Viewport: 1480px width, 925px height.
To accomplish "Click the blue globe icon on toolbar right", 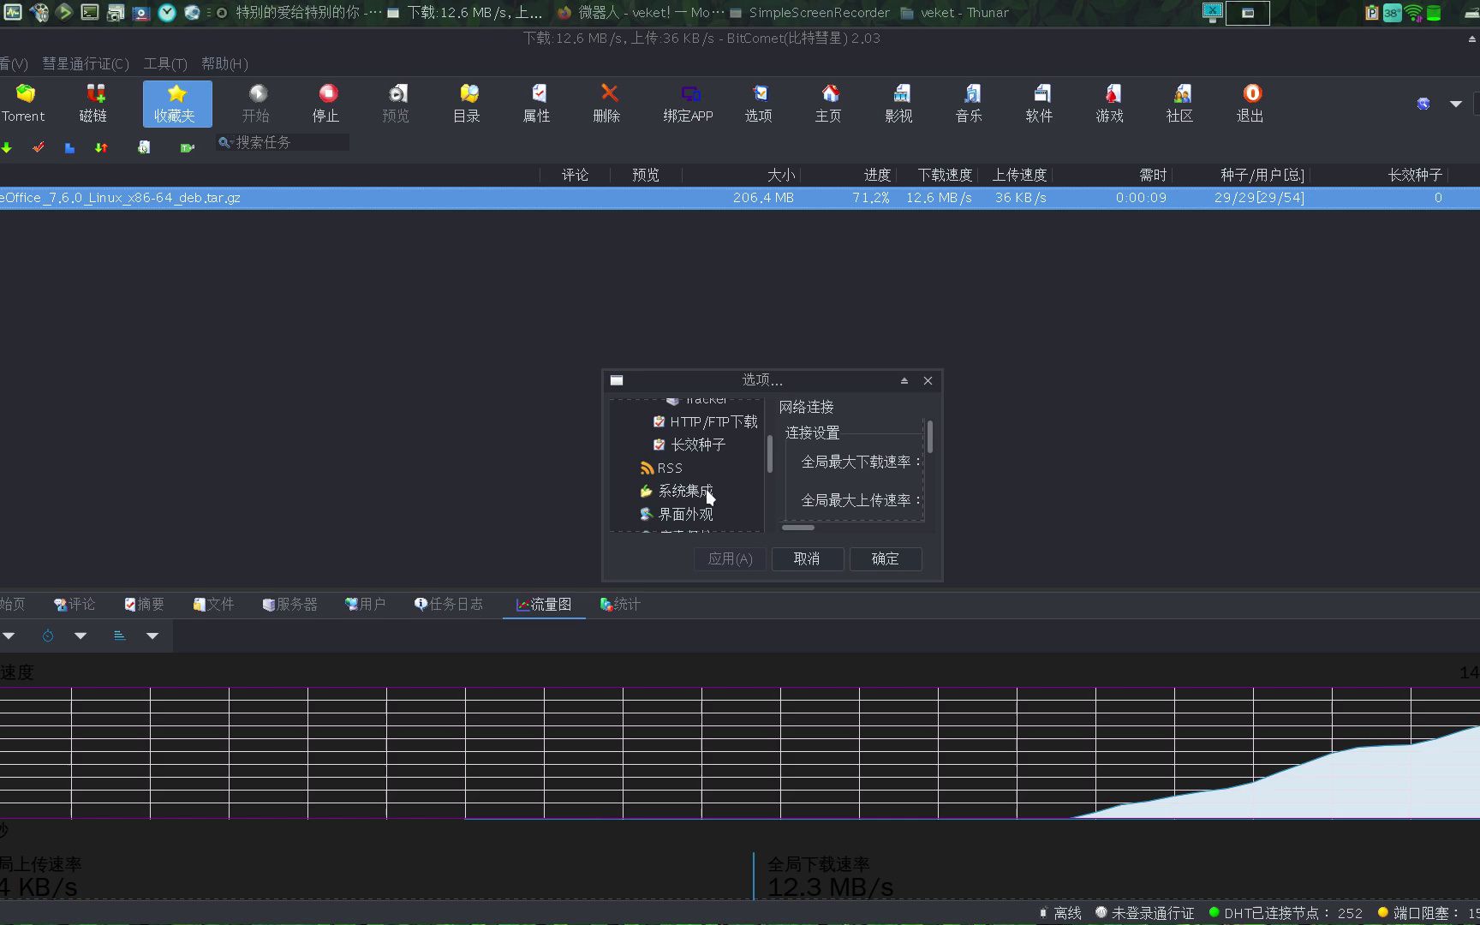I will [1423, 104].
